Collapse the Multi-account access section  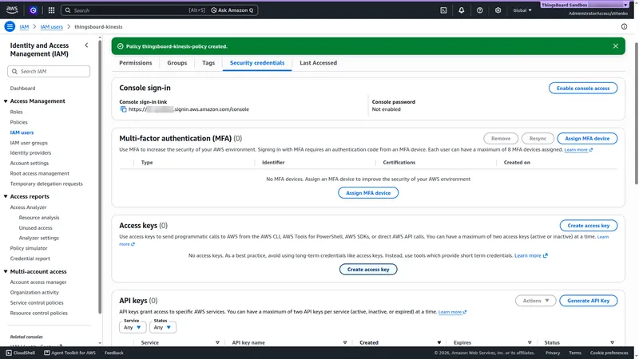(6, 271)
